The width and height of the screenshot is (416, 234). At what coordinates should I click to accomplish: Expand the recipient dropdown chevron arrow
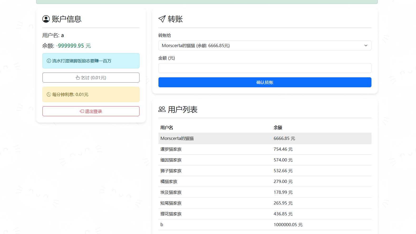tap(366, 45)
